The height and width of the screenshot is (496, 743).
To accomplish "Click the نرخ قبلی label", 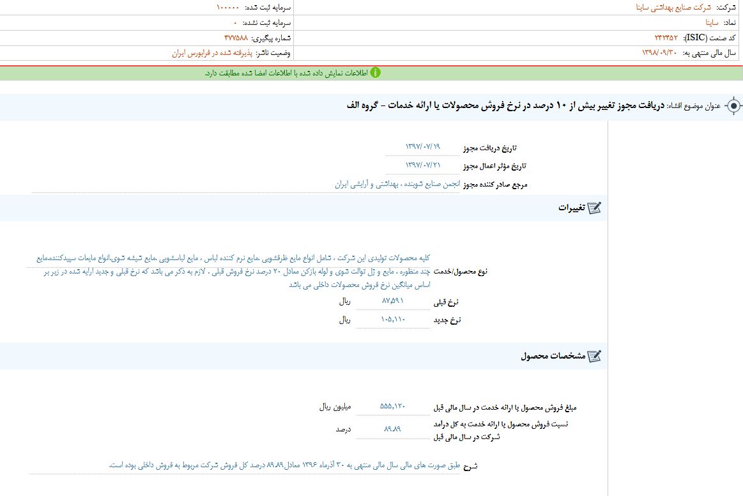I will tap(446, 302).
